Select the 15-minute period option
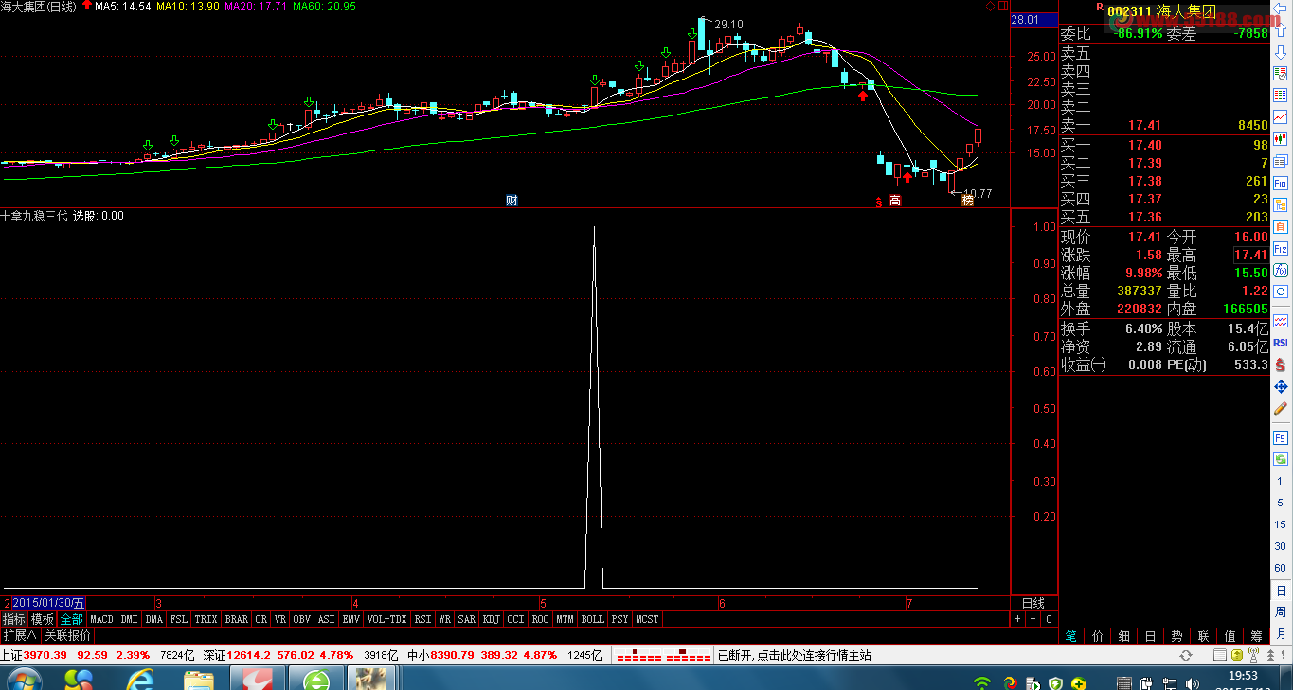Image resolution: width=1293 pixels, height=690 pixels. (1280, 524)
